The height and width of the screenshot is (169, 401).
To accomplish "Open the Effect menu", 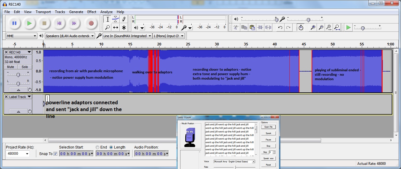I will point(91,12).
